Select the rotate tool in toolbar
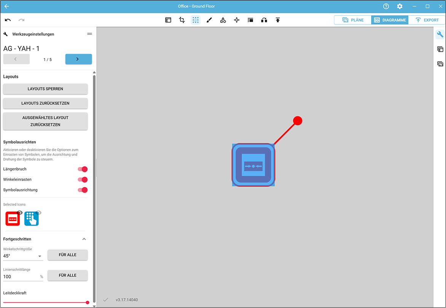This screenshot has height=308, width=446. [264, 20]
